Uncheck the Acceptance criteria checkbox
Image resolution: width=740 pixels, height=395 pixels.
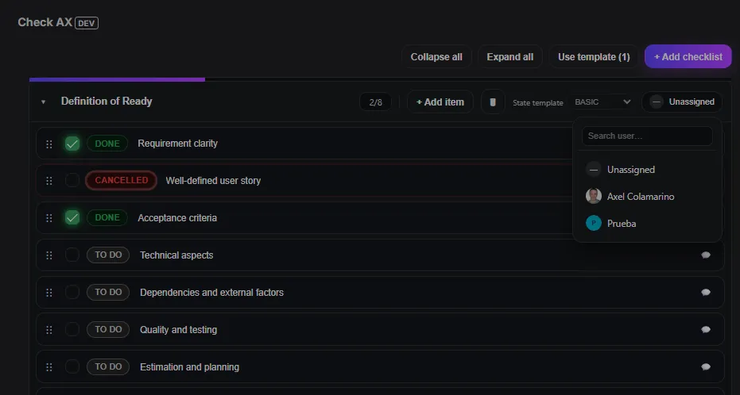72,217
